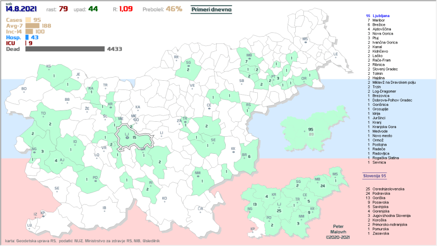Choose Osrednjeslovenska in the regions list
This screenshot has height=246, width=437.
click(388, 188)
